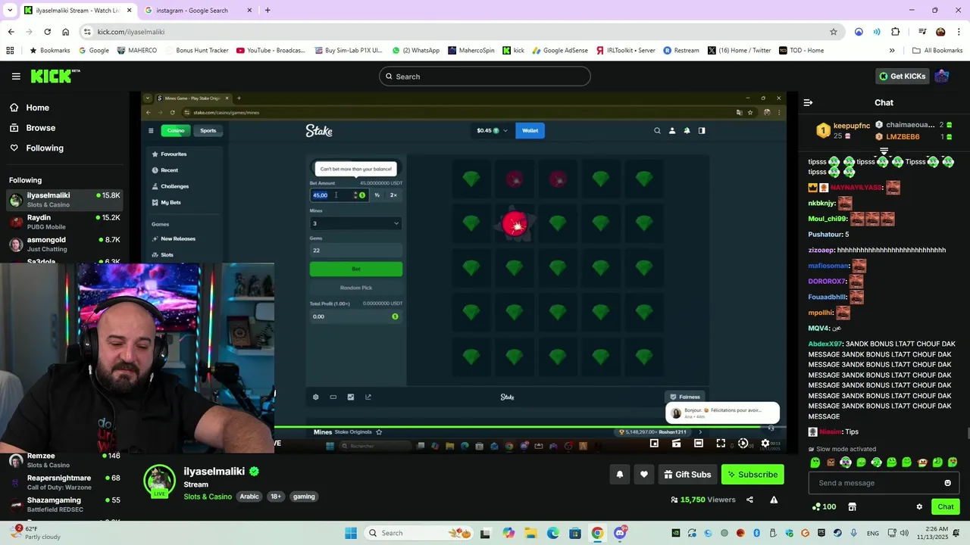This screenshot has height=545, width=970.
Task: Click the ilyaselmaliki streamer avatar
Action: click(159, 481)
